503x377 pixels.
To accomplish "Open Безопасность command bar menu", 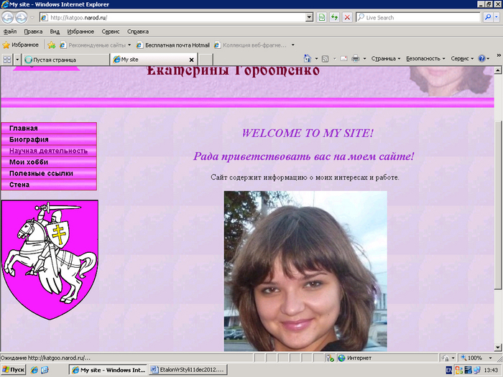I will coord(425,59).
